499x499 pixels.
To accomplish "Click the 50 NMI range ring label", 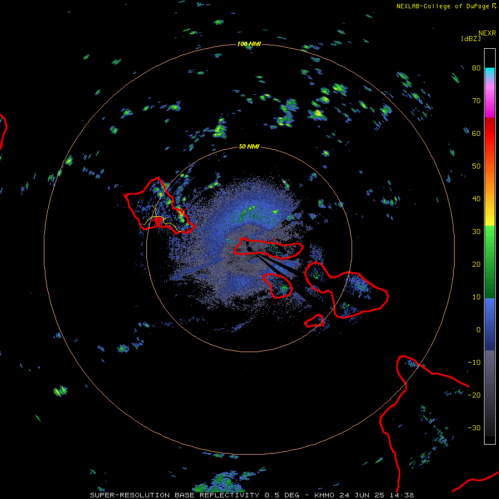I will (249, 147).
